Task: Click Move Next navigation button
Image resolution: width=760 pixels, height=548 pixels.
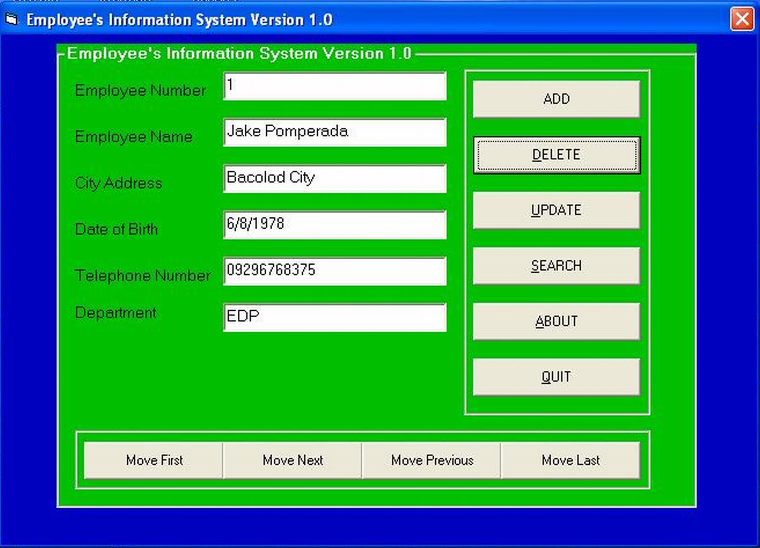Action: coord(292,460)
